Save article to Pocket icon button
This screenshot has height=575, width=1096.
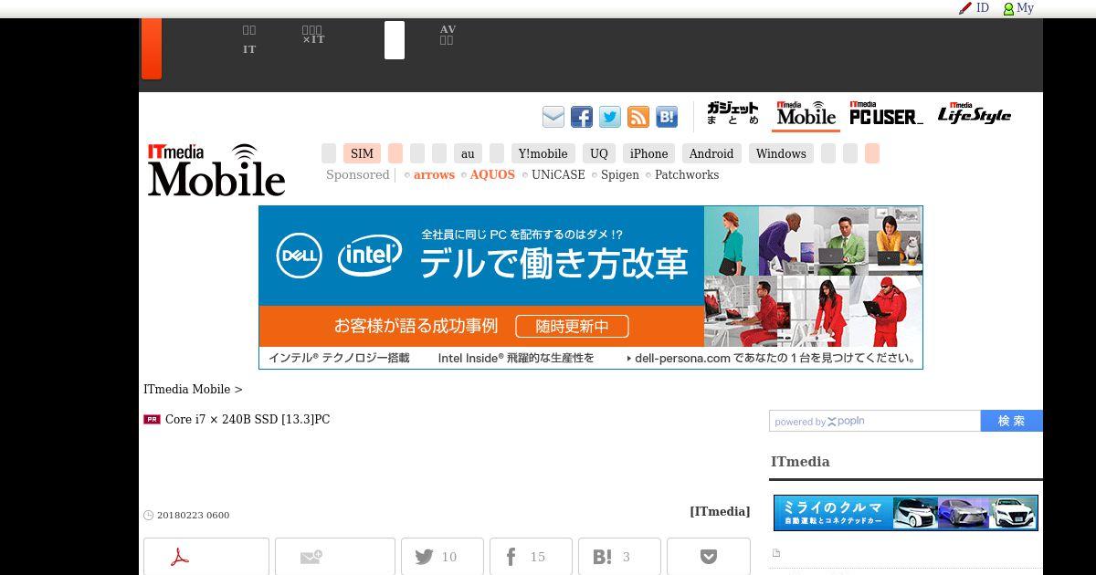(x=709, y=557)
